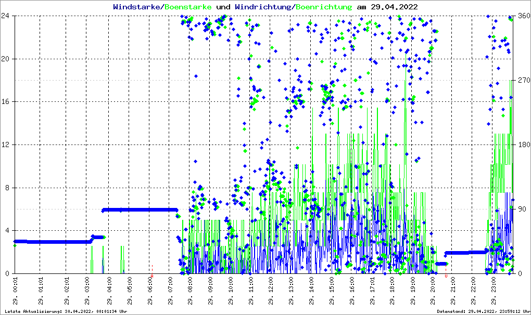Click the date "29.04.2022" in the chart title

point(394,7)
